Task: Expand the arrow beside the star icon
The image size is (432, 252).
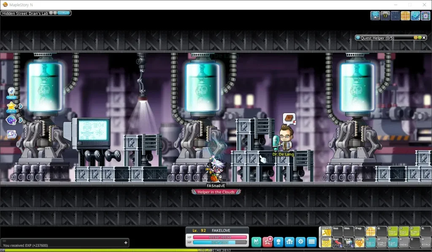Action: point(21,106)
